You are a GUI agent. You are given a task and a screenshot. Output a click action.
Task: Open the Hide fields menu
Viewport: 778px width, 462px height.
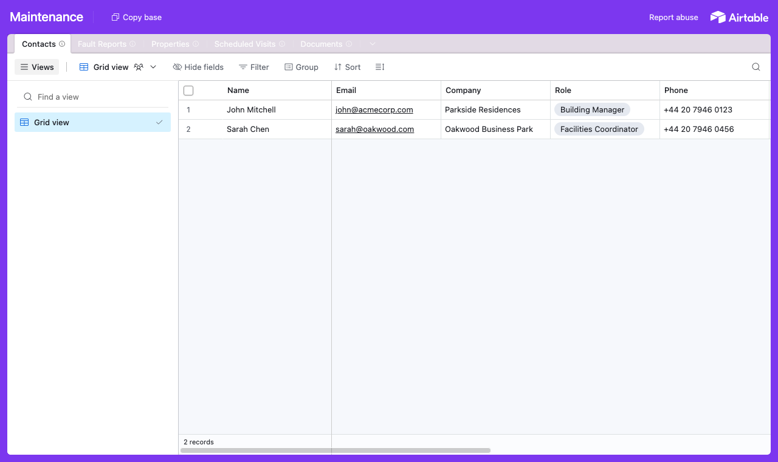click(x=198, y=67)
